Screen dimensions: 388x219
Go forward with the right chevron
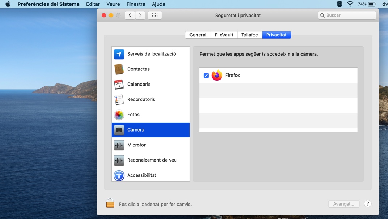point(140,15)
